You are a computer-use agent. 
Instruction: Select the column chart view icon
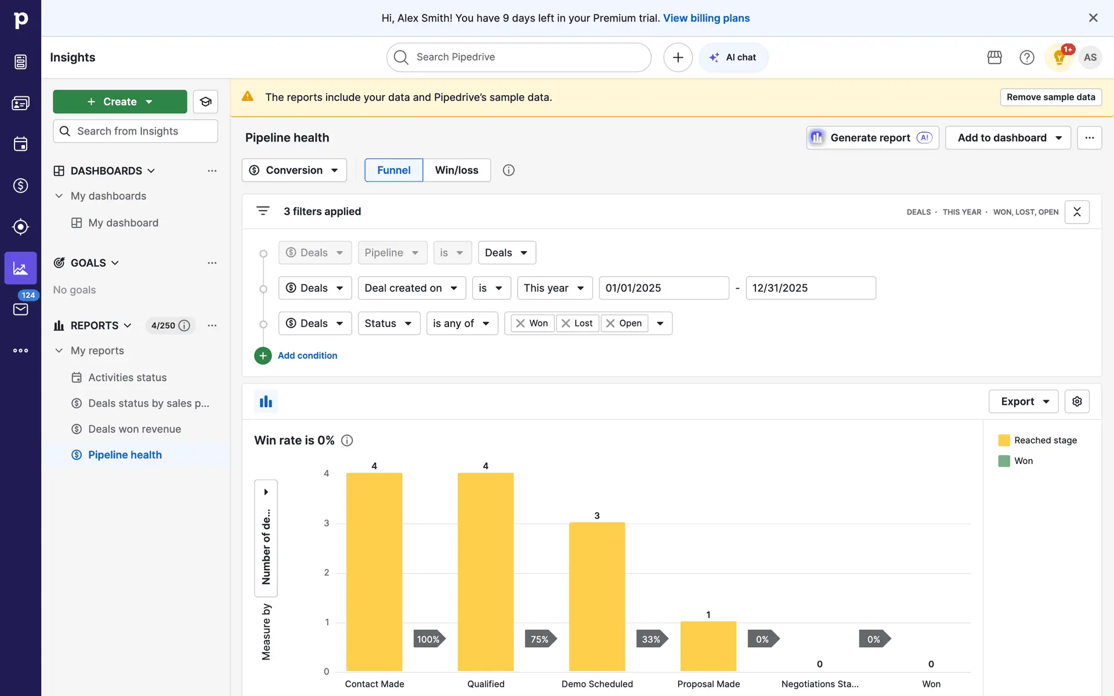pyautogui.click(x=266, y=401)
